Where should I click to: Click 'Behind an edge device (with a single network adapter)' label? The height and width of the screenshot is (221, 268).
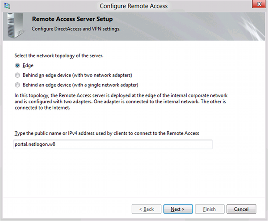pyautogui.click(x=80, y=85)
